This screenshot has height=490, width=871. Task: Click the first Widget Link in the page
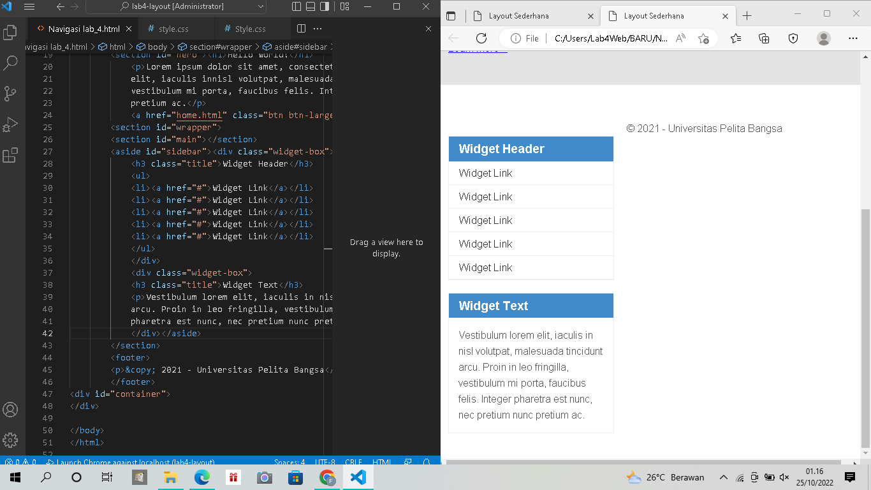tap(486, 173)
